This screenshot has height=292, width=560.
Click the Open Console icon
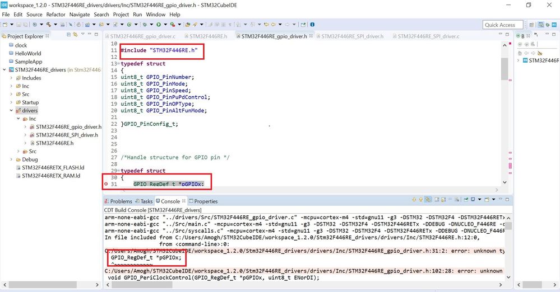point(487,200)
